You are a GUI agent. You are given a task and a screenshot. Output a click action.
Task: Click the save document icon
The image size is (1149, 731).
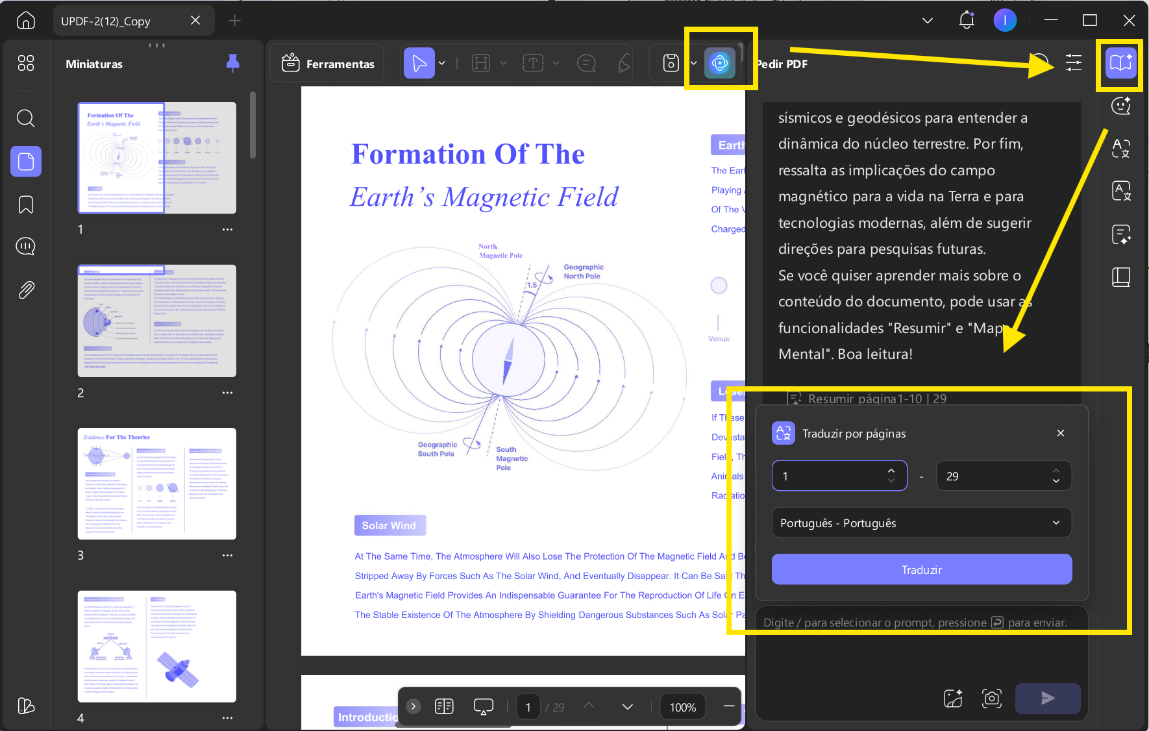[x=671, y=63]
